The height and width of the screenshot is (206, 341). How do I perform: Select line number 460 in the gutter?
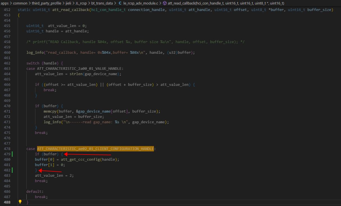(7, 52)
